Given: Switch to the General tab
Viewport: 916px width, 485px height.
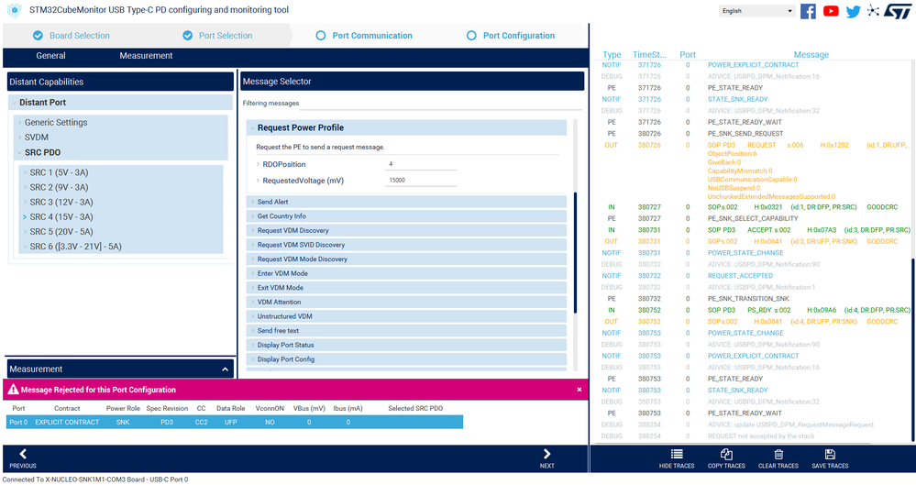Looking at the screenshot, I should (x=50, y=56).
